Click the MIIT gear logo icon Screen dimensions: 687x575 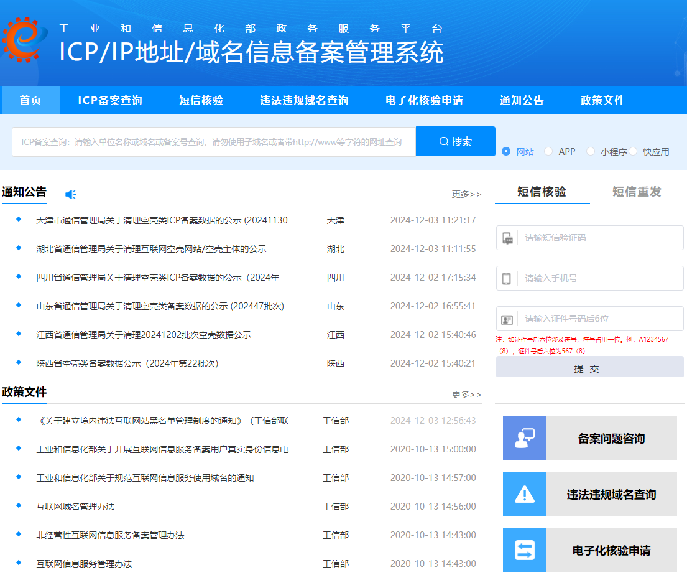point(24,39)
